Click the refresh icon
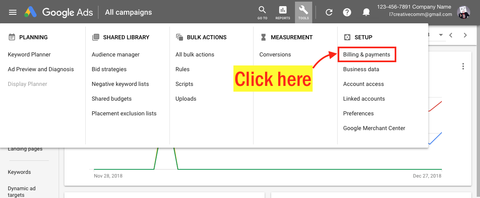This screenshot has width=480, height=198. pyautogui.click(x=329, y=12)
